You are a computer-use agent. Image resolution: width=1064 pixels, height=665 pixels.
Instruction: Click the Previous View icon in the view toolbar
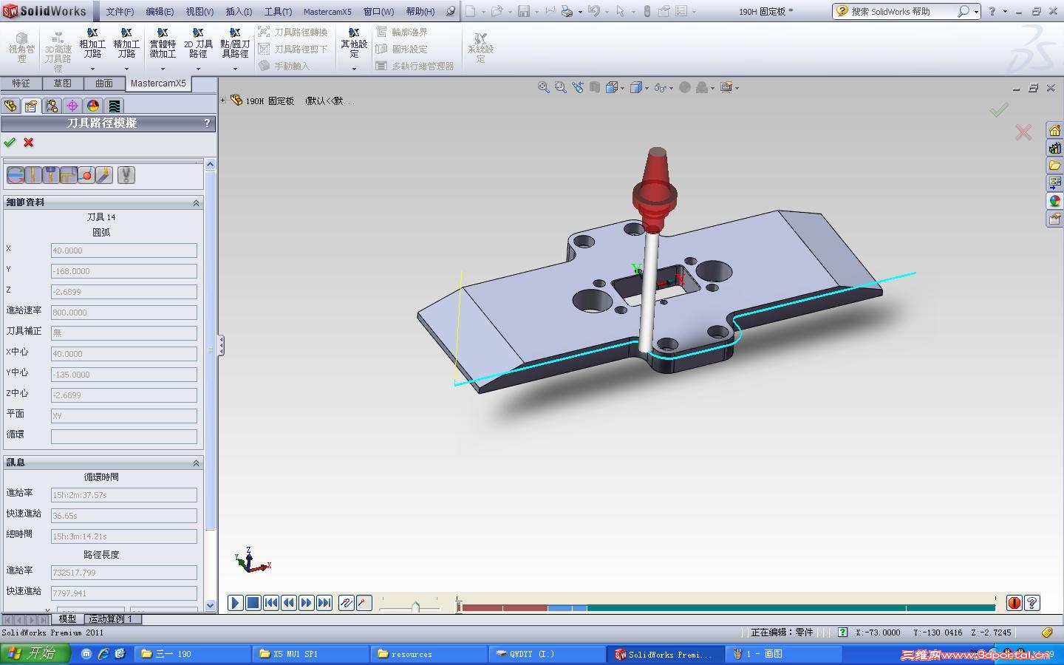[x=578, y=87]
